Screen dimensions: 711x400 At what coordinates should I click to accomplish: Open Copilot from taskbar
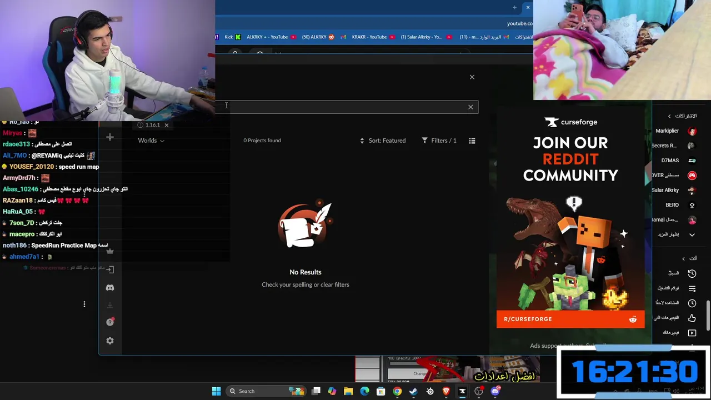click(x=332, y=391)
